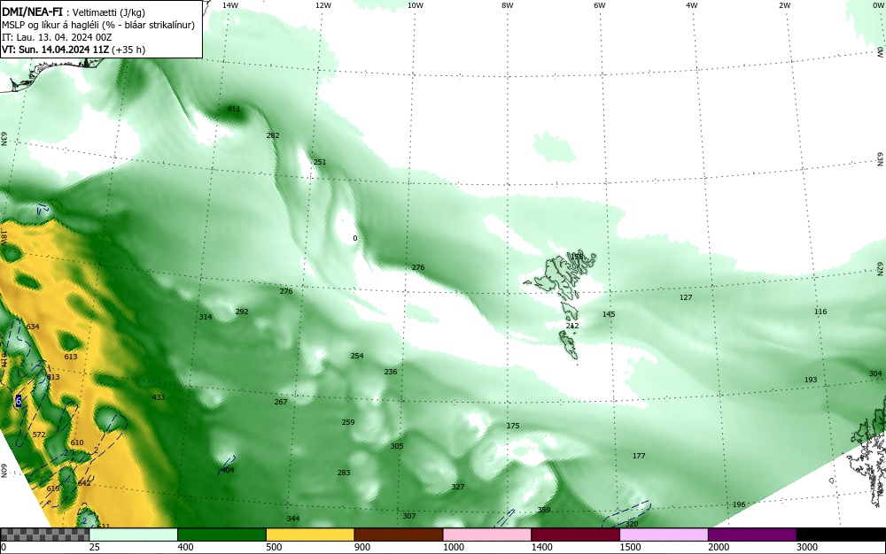Pick the pink 1000–1400 legend swatch
886x554 pixels.
pos(487,535)
